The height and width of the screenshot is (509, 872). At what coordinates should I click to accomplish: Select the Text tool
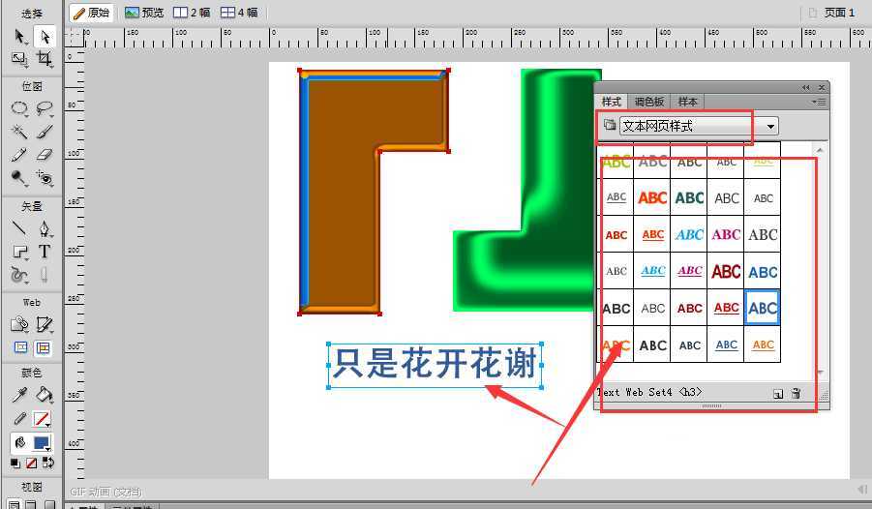(45, 252)
